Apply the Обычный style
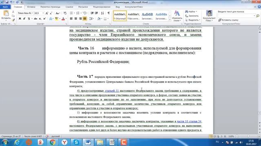The image size is (261, 146). pos(120,16)
